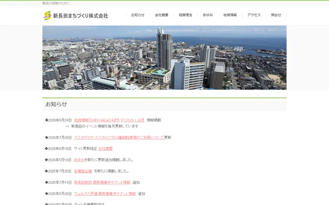The height and width of the screenshot is (205, 329).
Task: Open the 会社概要 link in news list
Action: click(106, 148)
